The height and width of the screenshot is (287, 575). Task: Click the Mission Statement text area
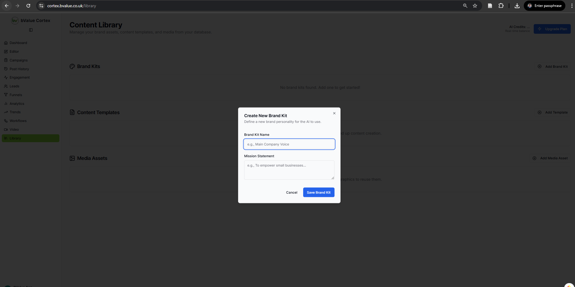[289, 170]
